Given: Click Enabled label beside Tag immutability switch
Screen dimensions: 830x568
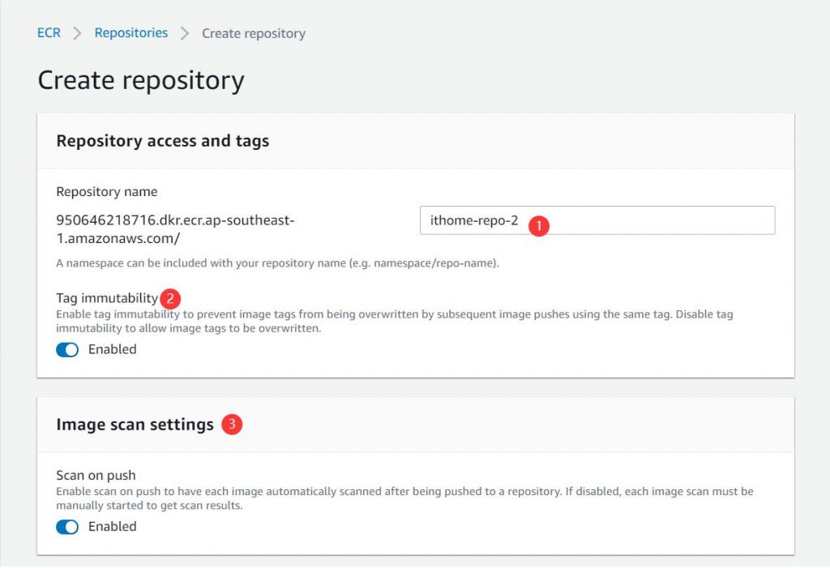Looking at the screenshot, I should 112,350.
